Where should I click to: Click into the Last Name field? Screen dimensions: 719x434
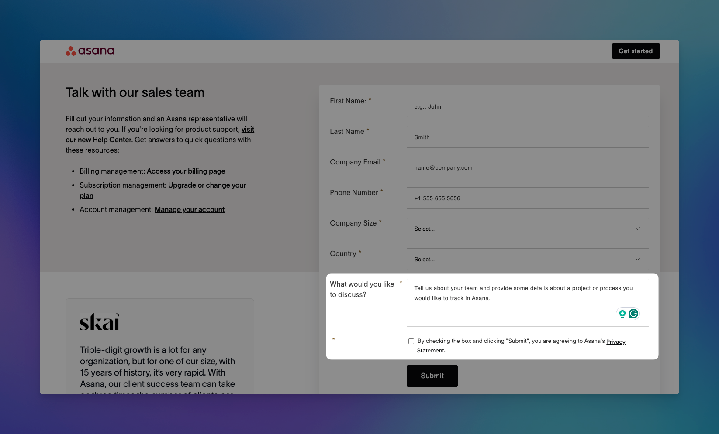(x=527, y=137)
